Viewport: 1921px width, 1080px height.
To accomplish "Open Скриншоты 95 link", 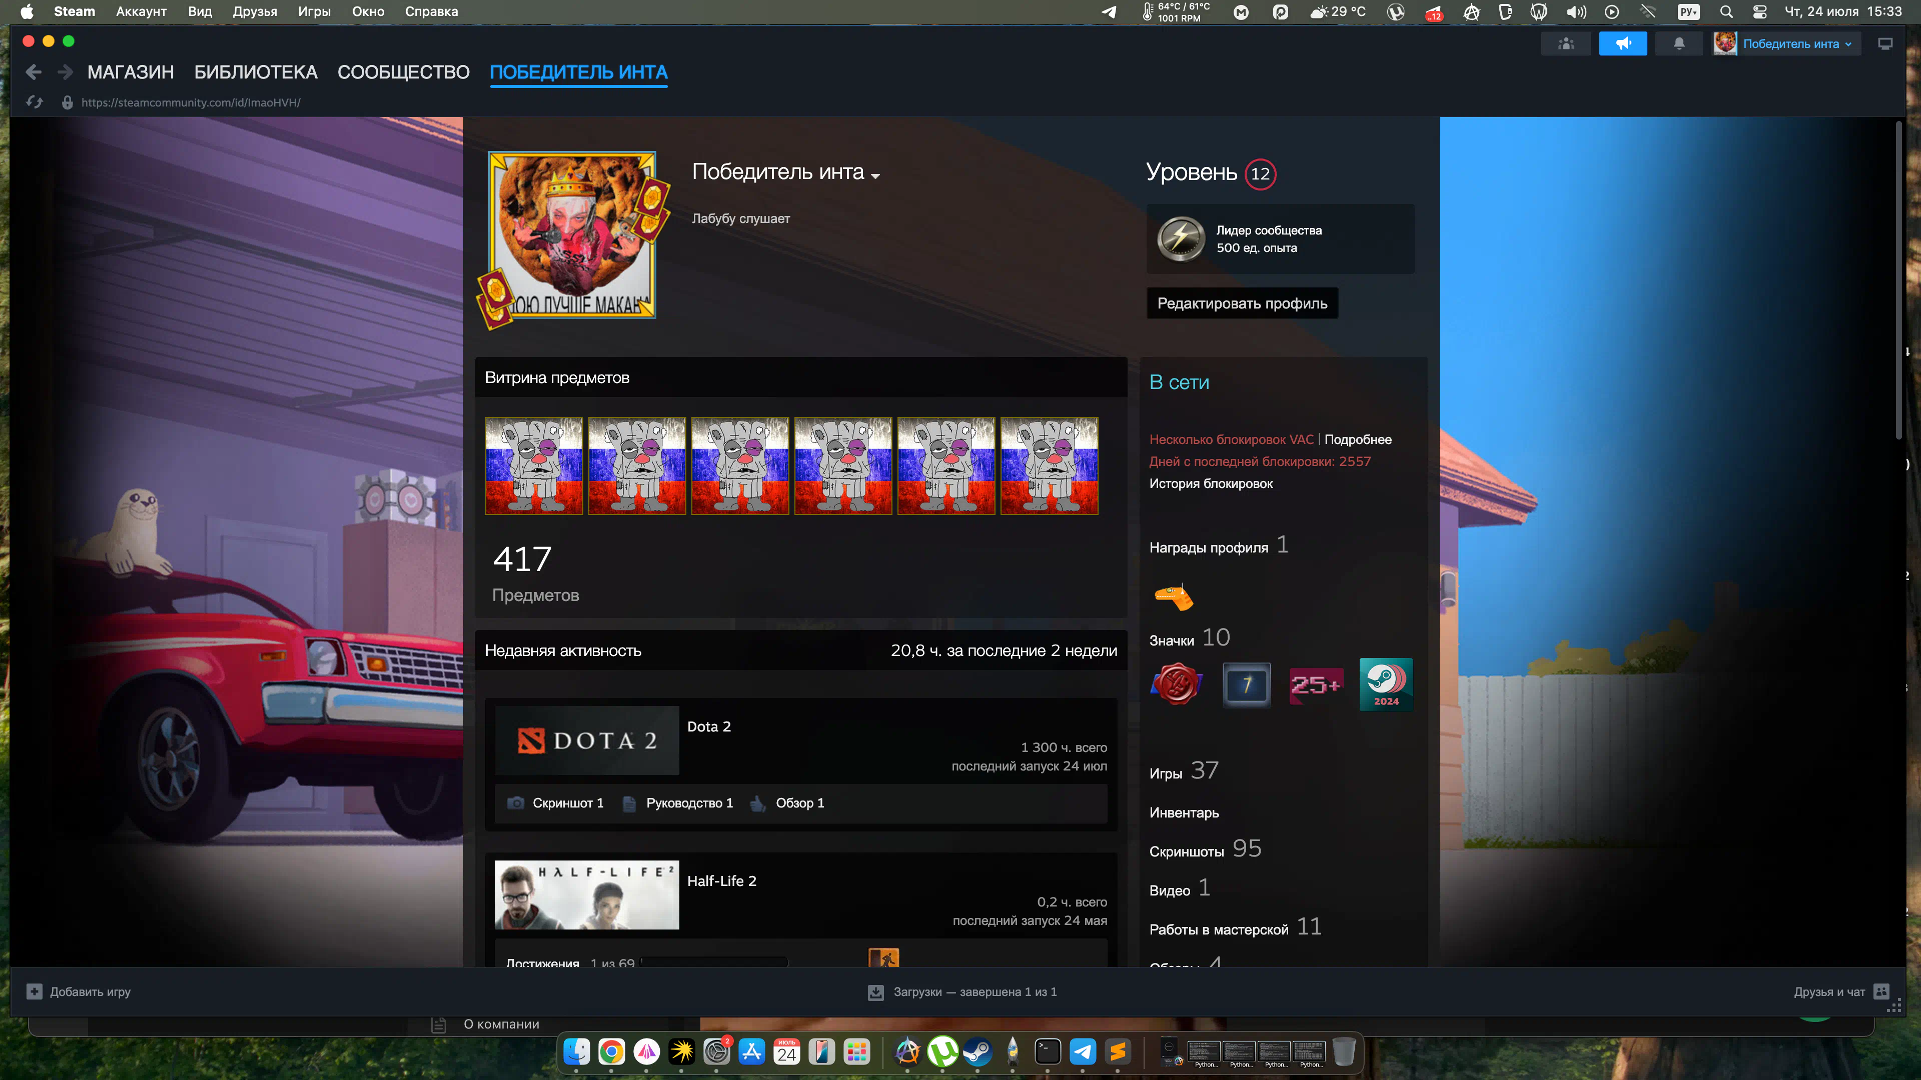I will click(x=1205, y=849).
